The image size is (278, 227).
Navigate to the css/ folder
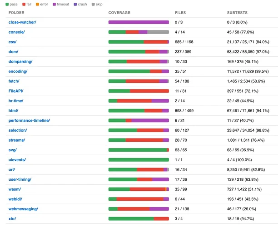click(x=13, y=42)
